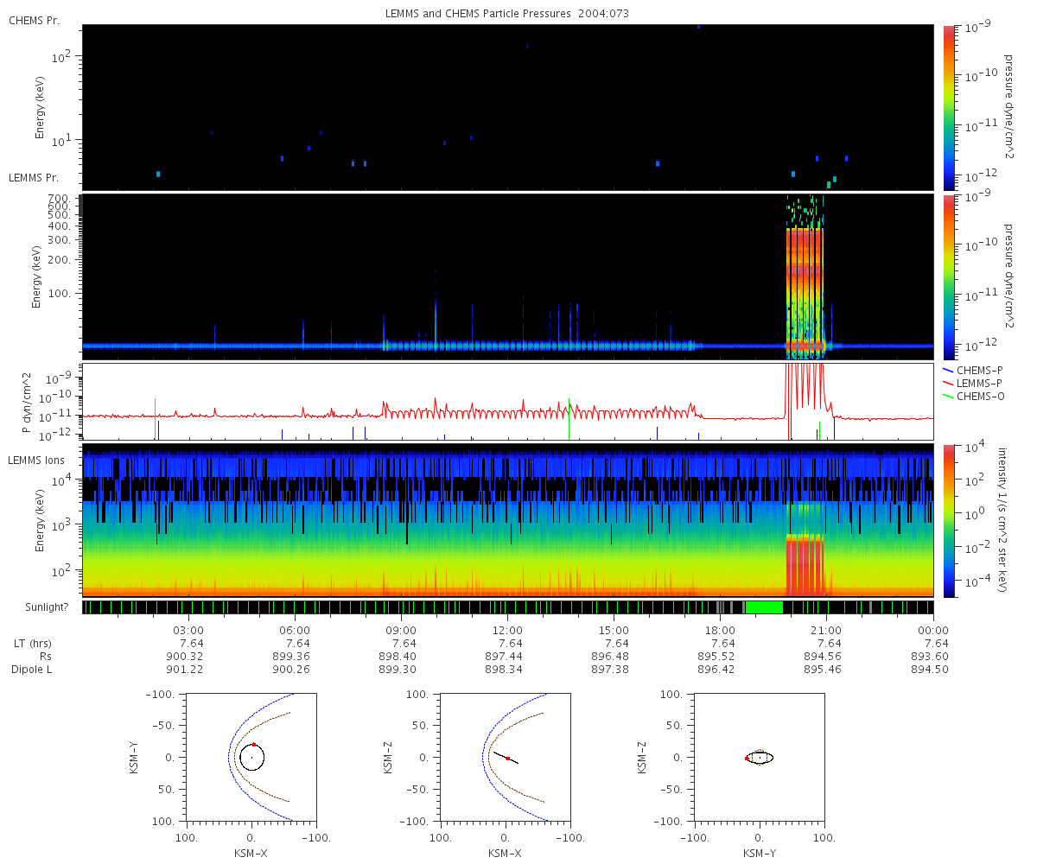Screen dimensions: 1037x864
Task: Click the 21:00 time axis tick label
Action: 827,630
